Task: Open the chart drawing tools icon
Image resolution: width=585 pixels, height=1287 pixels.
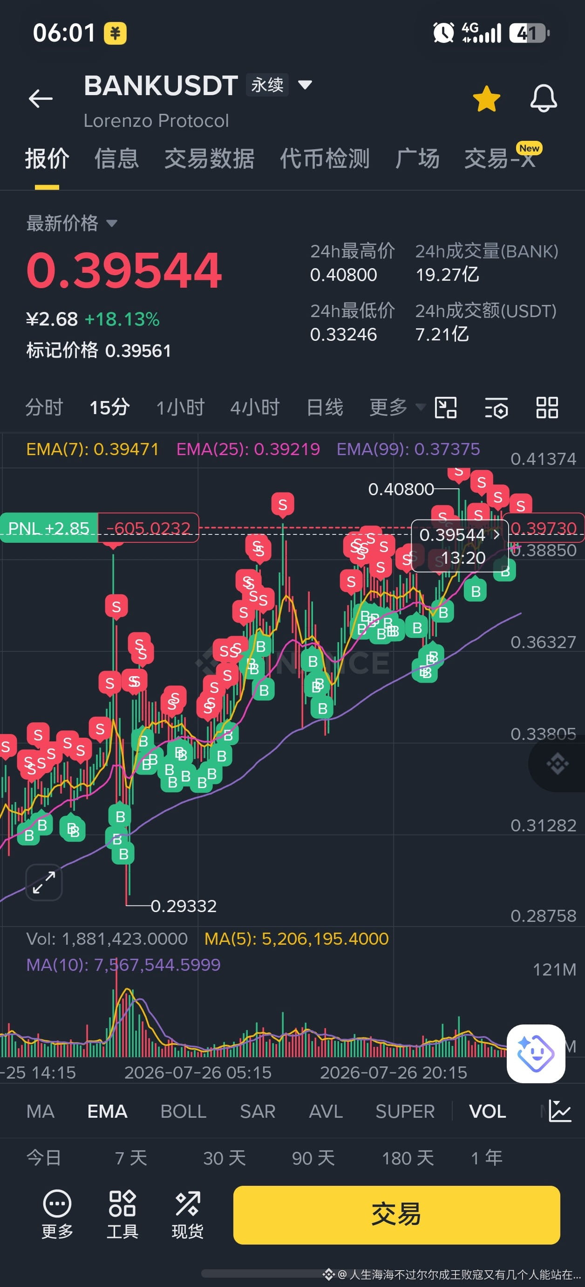Action: coord(446,407)
